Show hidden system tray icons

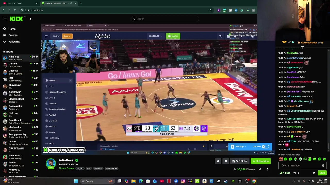(293, 181)
